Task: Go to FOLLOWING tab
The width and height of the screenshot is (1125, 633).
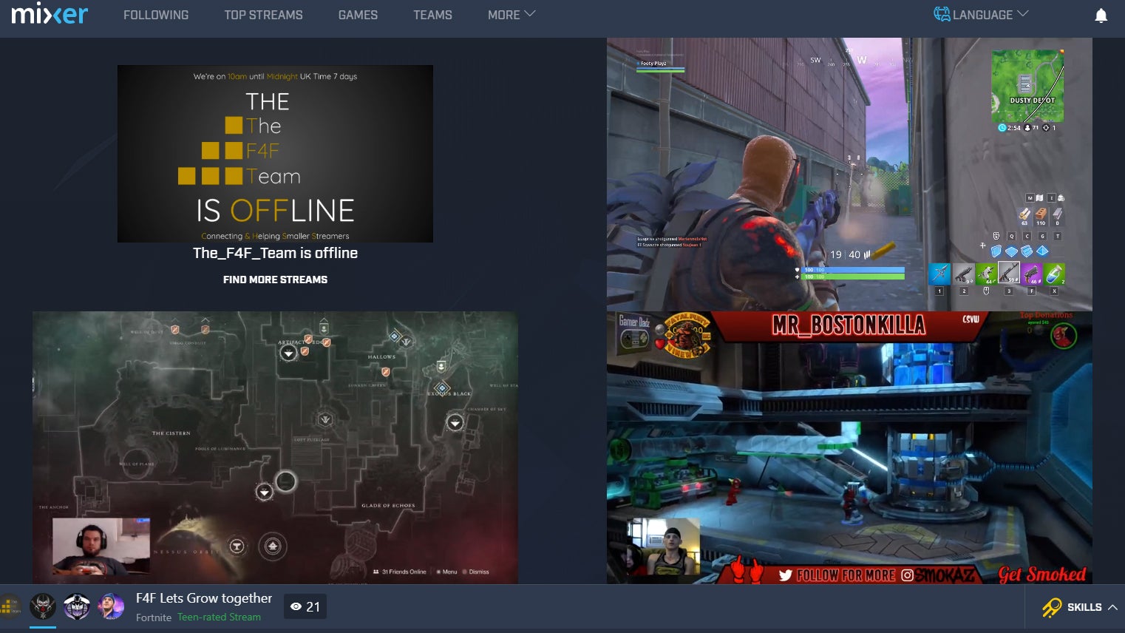Action: click(x=156, y=15)
